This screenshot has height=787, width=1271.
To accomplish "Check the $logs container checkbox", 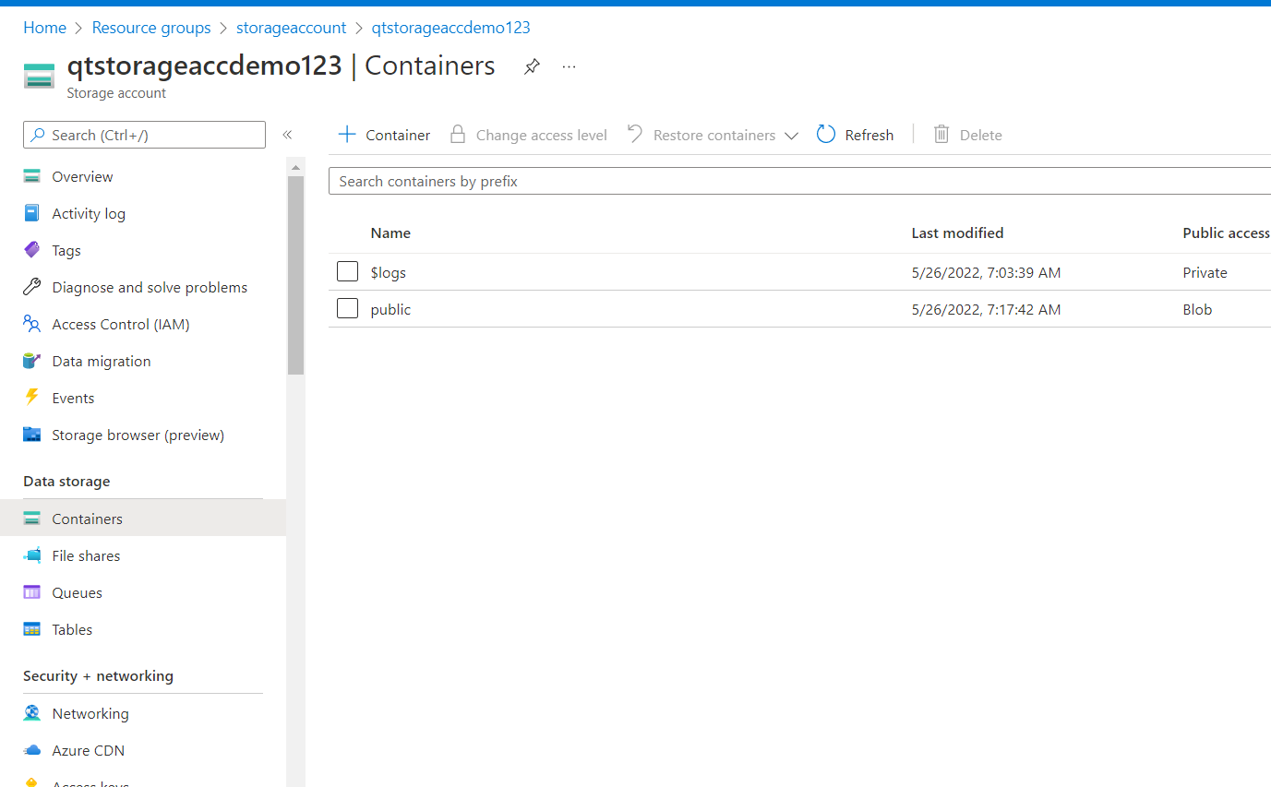I will 347,271.
